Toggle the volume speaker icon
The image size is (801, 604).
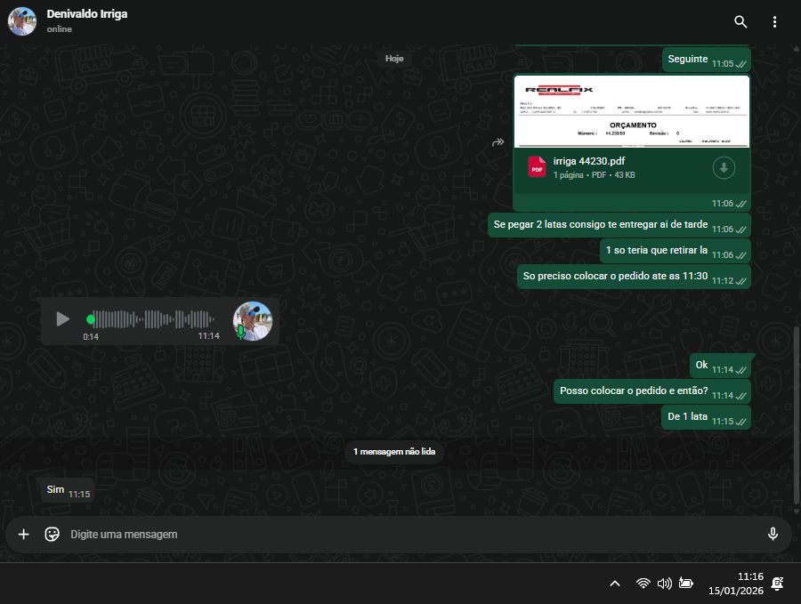pos(664,584)
